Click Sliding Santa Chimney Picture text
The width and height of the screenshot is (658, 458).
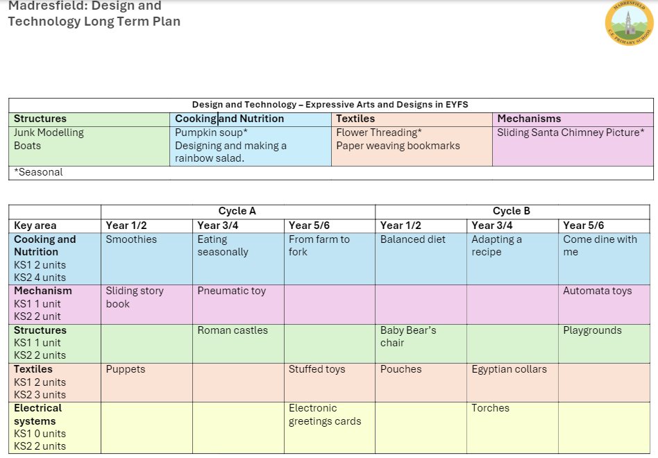tap(571, 133)
